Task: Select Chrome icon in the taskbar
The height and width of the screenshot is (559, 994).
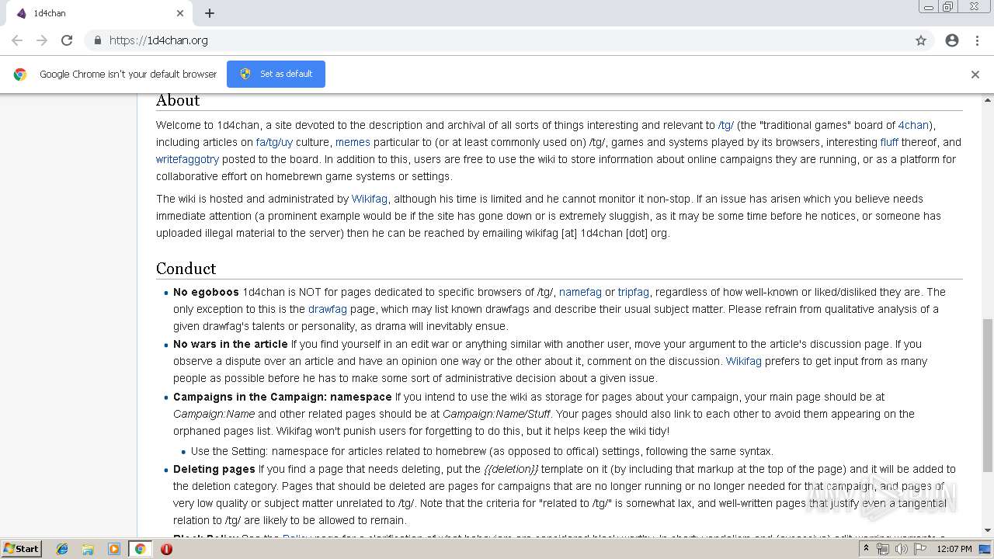Action: tap(140, 549)
